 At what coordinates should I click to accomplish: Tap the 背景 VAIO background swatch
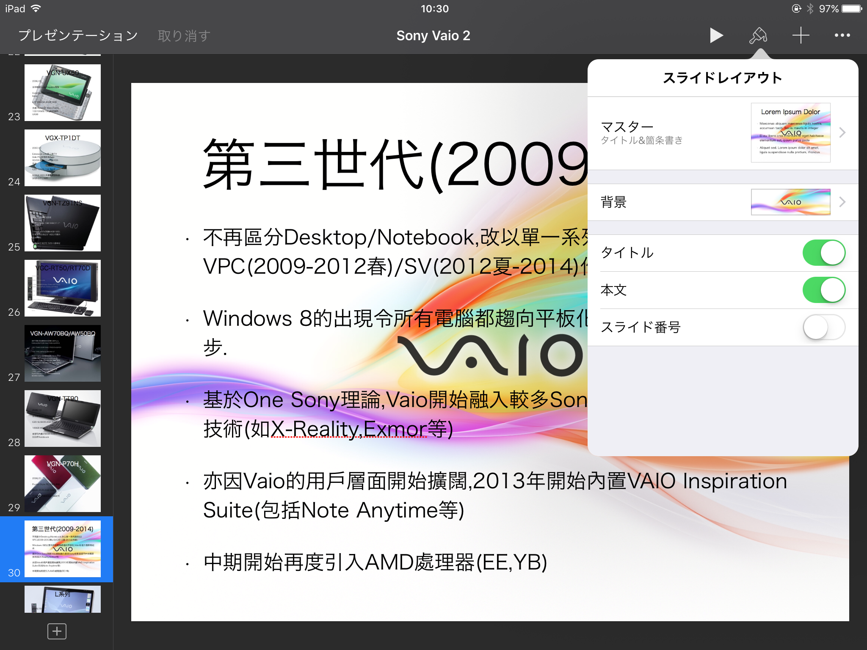(790, 202)
